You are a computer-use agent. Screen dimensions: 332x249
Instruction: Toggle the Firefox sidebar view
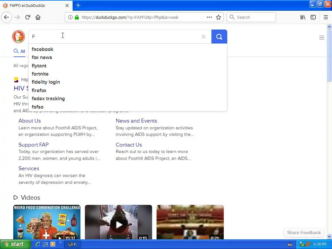pyautogui.click(x=313, y=18)
